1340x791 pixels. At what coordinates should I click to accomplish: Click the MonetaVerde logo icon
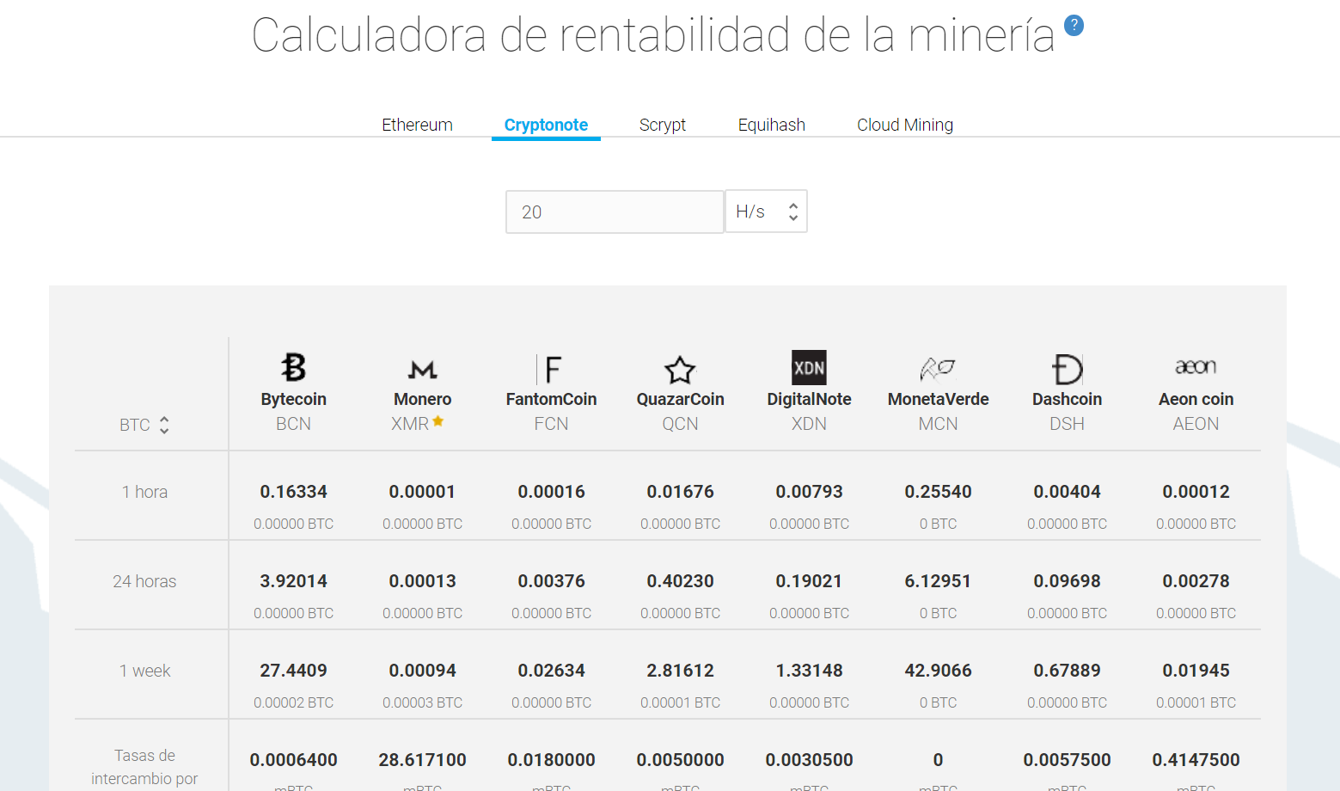click(x=938, y=369)
